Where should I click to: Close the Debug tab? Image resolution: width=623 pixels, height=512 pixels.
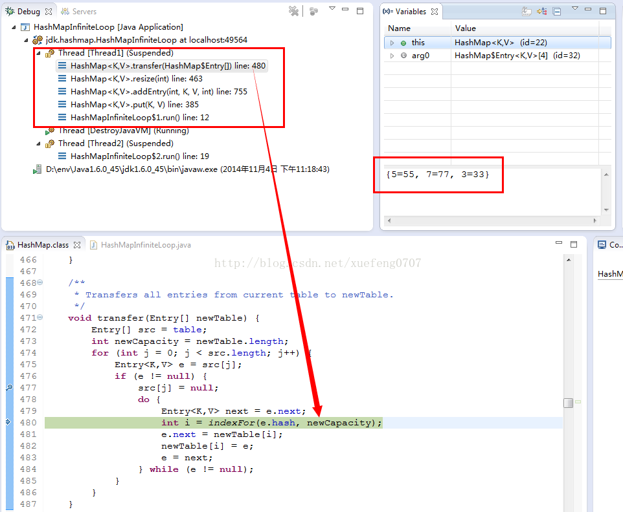point(49,12)
